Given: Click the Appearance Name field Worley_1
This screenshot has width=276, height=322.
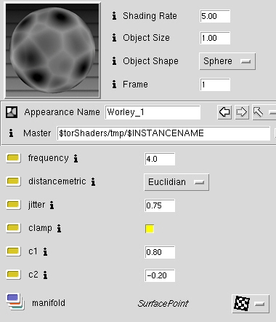Looking at the screenshot, I should point(153,112).
